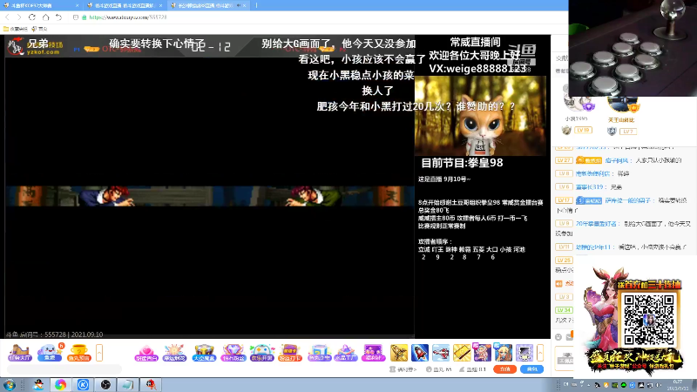Click the fish fin balance label
Viewport: 697px width, 392px height.
(472, 369)
